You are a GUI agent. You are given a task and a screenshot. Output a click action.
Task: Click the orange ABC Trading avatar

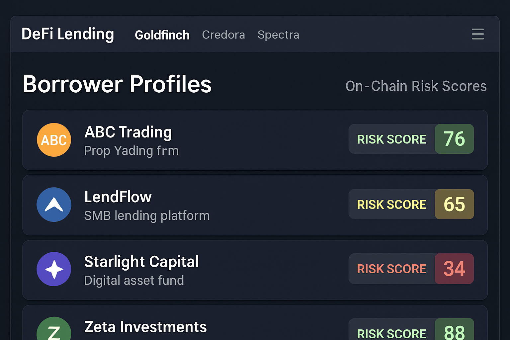(x=54, y=140)
